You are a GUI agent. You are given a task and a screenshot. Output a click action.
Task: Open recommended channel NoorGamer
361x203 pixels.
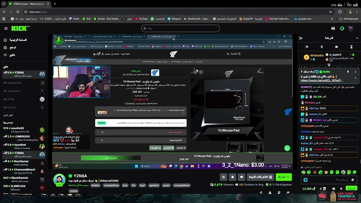click(24, 163)
